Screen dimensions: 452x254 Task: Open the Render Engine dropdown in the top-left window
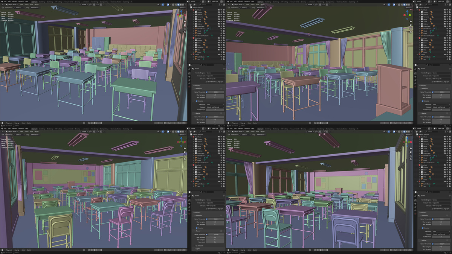[215, 73]
